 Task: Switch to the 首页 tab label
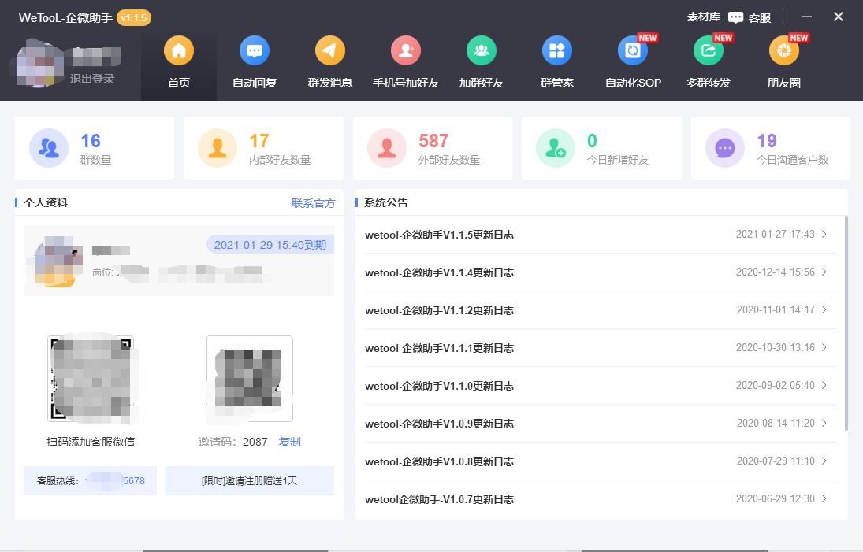pyautogui.click(x=179, y=83)
